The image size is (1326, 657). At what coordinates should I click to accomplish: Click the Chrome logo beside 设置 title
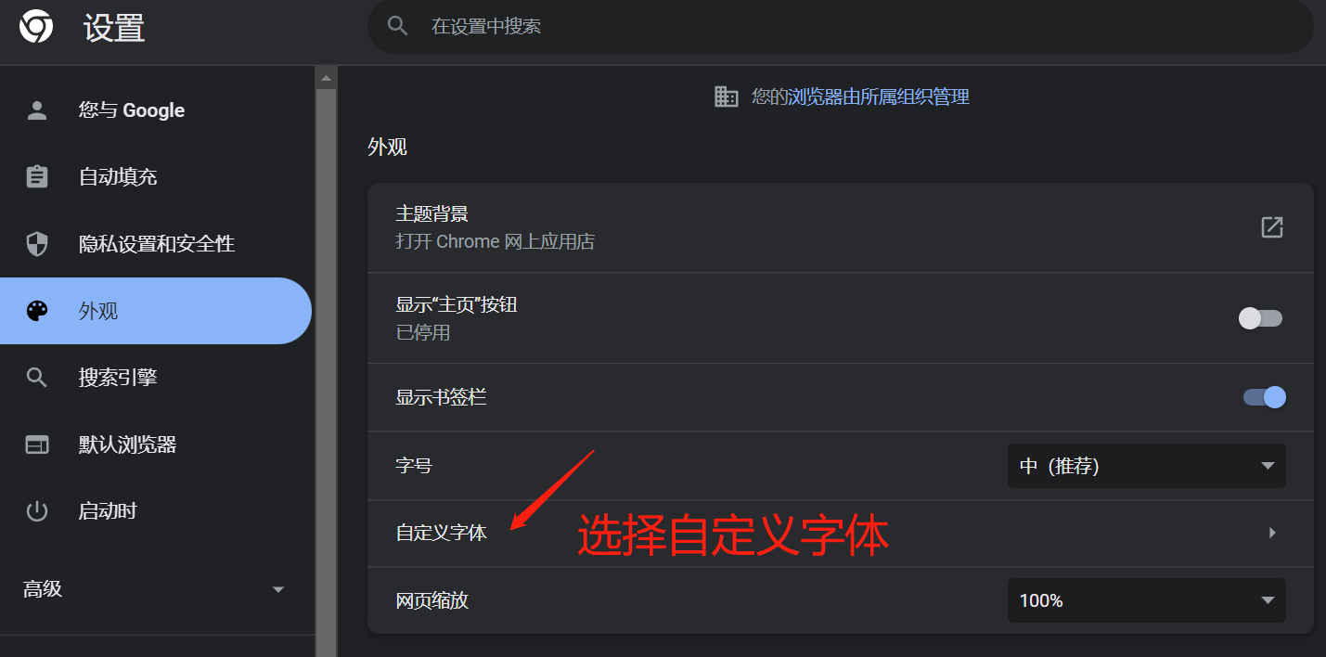[x=36, y=27]
